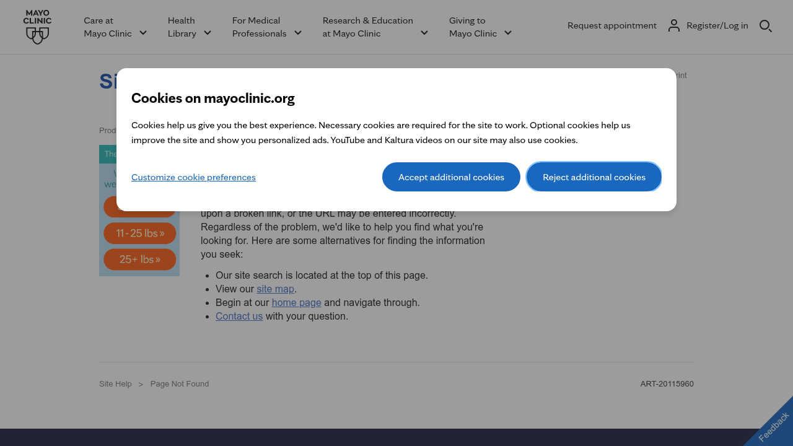The width and height of the screenshot is (793, 446).
Task: Open Care at Mayo Clinic menu
Action: tap(108, 27)
